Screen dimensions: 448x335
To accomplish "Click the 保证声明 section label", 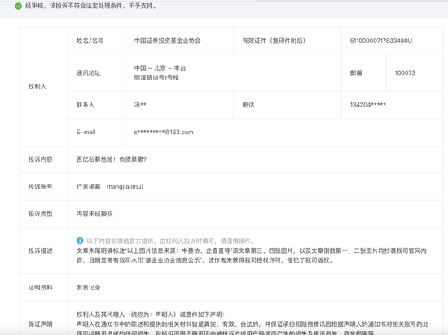I will point(40,324).
